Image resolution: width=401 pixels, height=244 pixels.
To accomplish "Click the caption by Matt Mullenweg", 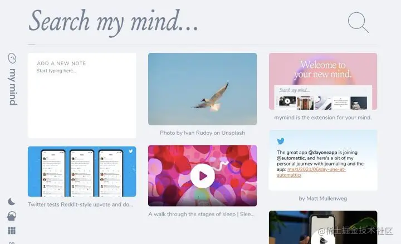I will pos(322,198).
